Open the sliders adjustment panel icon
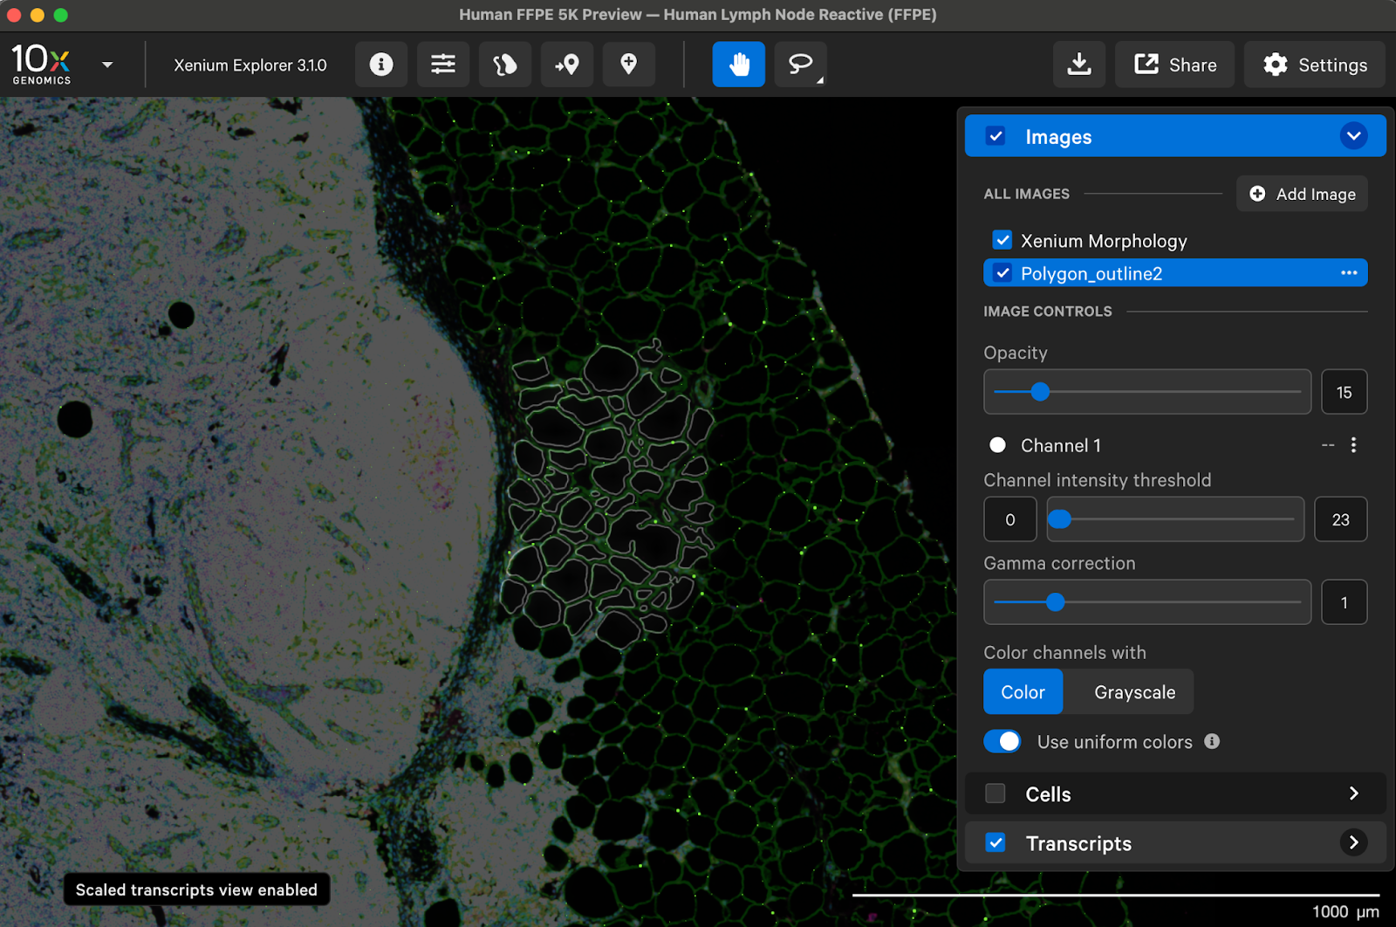Viewport: 1396px width, 927px height. tap(443, 65)
